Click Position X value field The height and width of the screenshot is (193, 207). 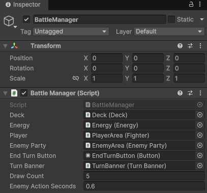(x=107, y=58)
